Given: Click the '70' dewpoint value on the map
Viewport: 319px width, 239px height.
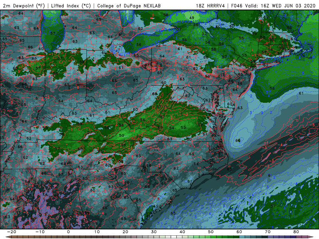Looking at the screenshot, I should click(x=45, y=201).
